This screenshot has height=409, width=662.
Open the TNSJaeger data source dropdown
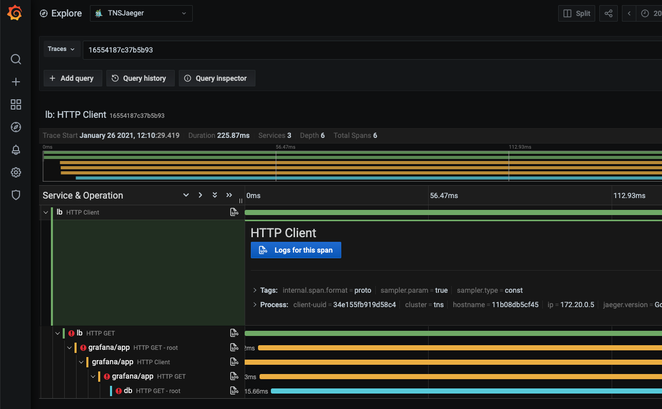tap(141, 13)
